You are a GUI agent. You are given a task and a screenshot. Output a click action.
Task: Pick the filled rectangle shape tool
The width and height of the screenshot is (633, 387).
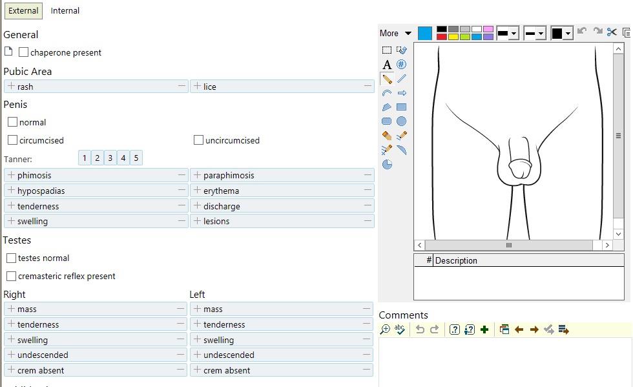tap(402, 107)
